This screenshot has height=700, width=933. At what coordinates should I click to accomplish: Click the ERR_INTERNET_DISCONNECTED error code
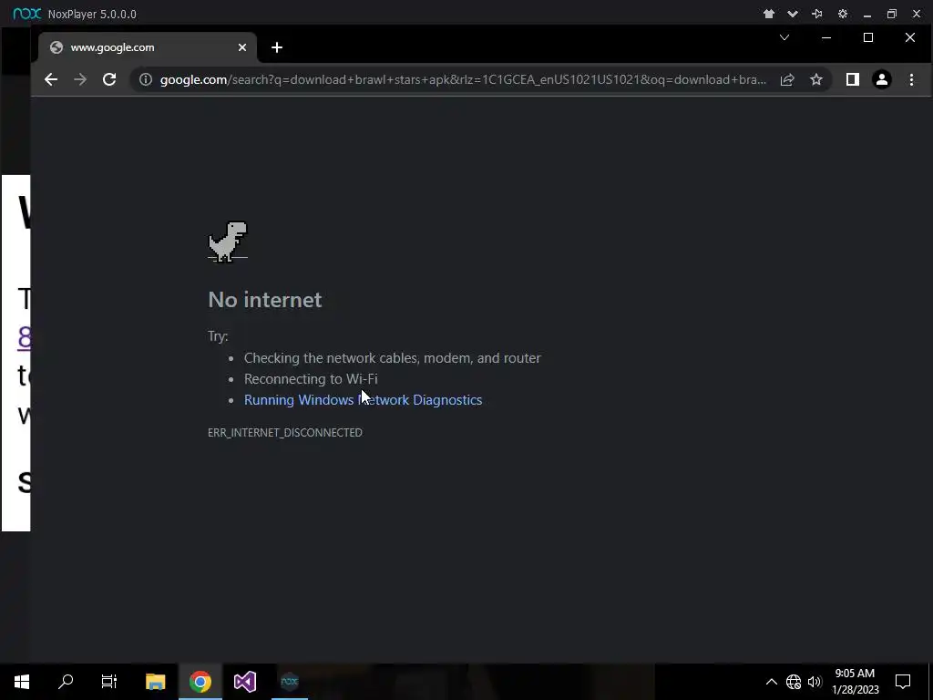point(285,433)
